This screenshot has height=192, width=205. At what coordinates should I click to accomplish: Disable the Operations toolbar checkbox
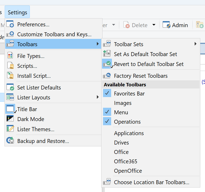tap(107, 122)
